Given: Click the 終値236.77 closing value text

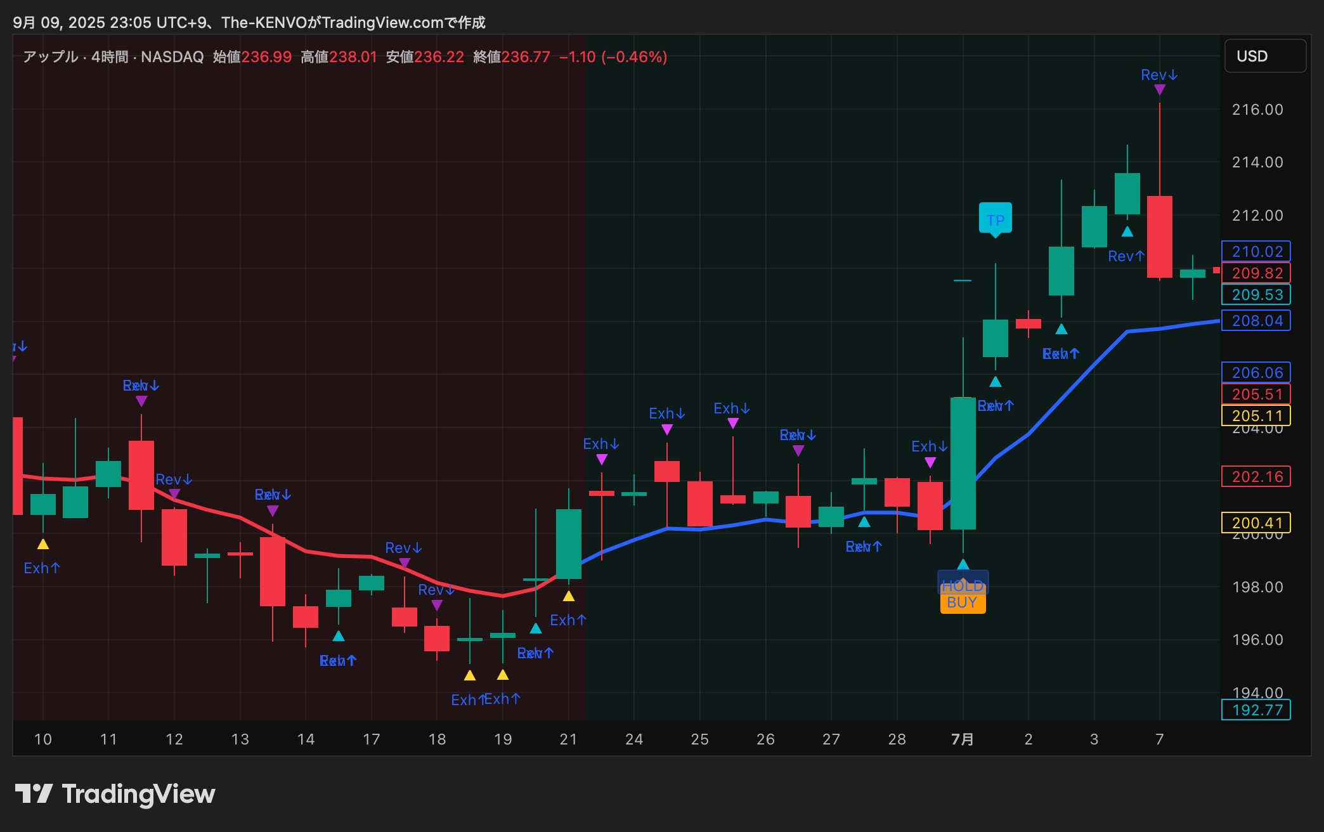Looking at the screenshot, I should click(511, 57).
